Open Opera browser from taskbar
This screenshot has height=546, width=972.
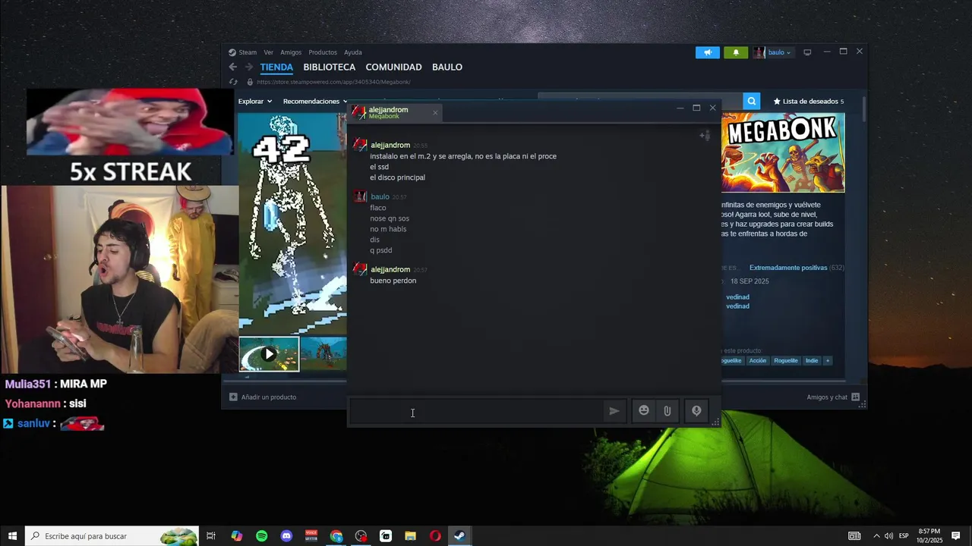pyautogui.click(x=435, y=536)
